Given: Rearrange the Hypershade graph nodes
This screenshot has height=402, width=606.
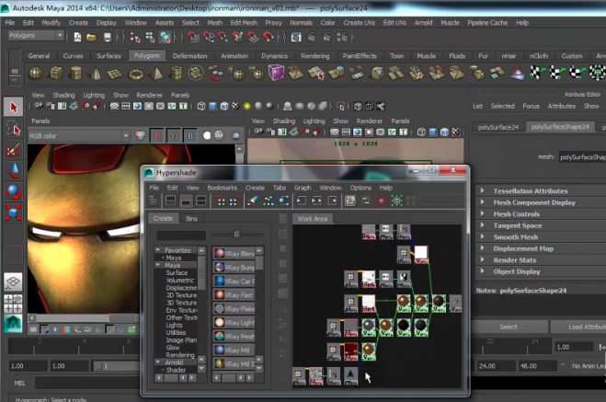Looking at the screenshot, I should click(269, 201).
